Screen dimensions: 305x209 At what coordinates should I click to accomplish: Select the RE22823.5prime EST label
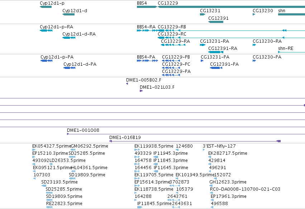65,204
